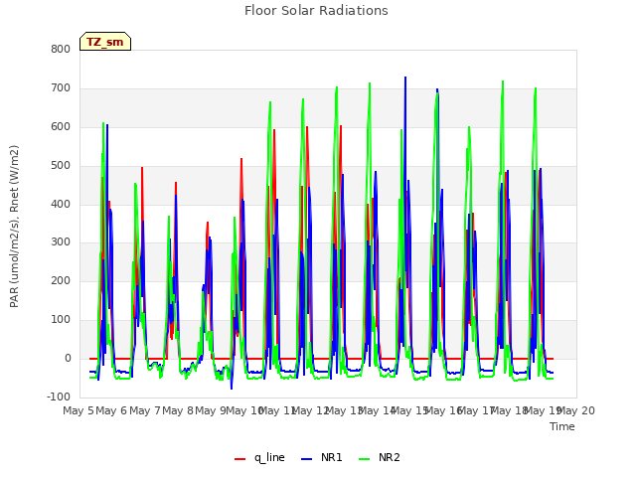Screen dimensions: 636x477
Task: Click the 600 y-axis tick value
Action: [x=61, y=127]
